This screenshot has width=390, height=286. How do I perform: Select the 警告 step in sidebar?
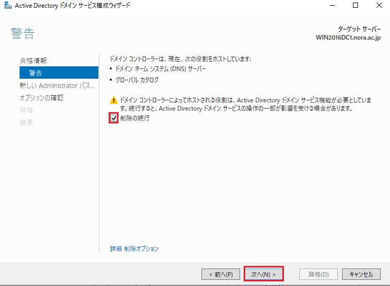tap(59, 73)
